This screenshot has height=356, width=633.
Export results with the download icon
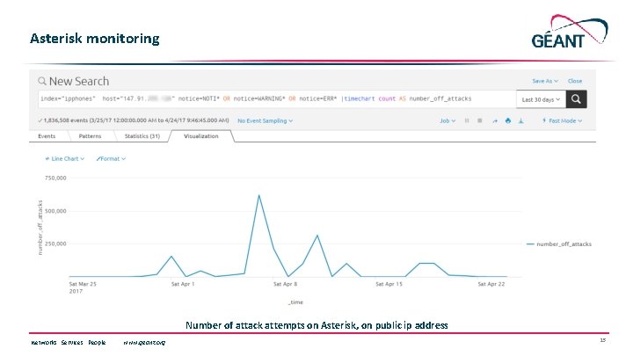point(521,120)
